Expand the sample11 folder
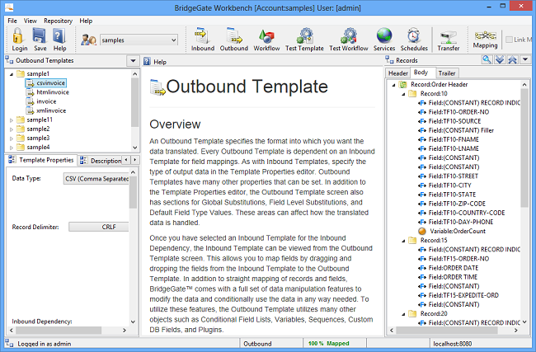Viewport: 536px width, 352px height. (x=11, y=120)
